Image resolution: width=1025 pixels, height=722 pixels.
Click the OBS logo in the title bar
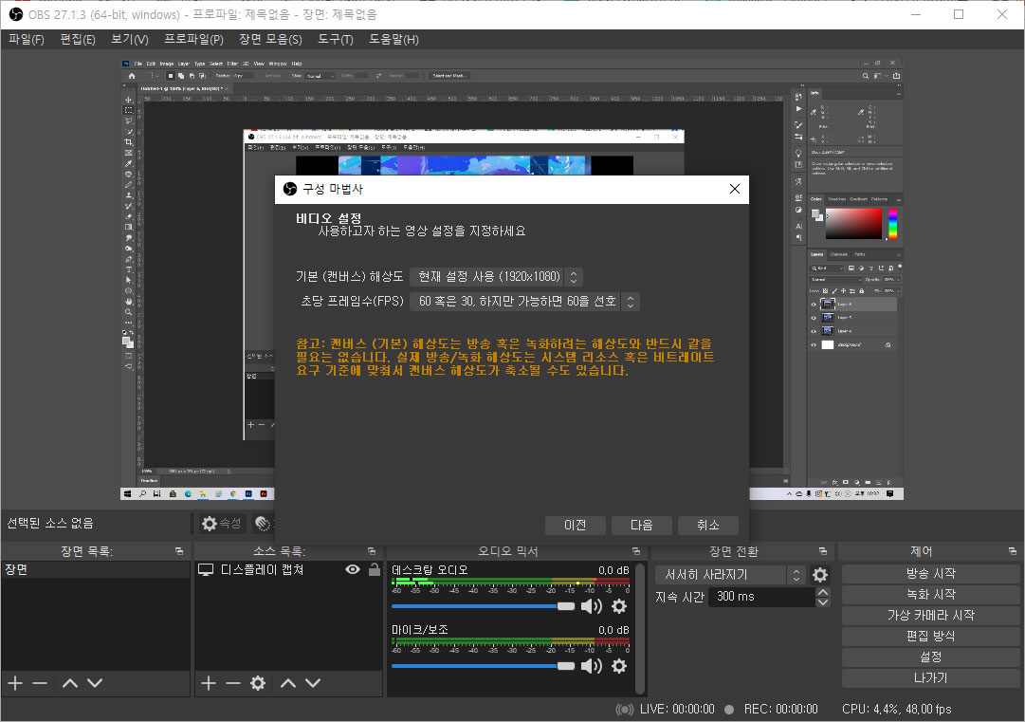coord(16,14)
